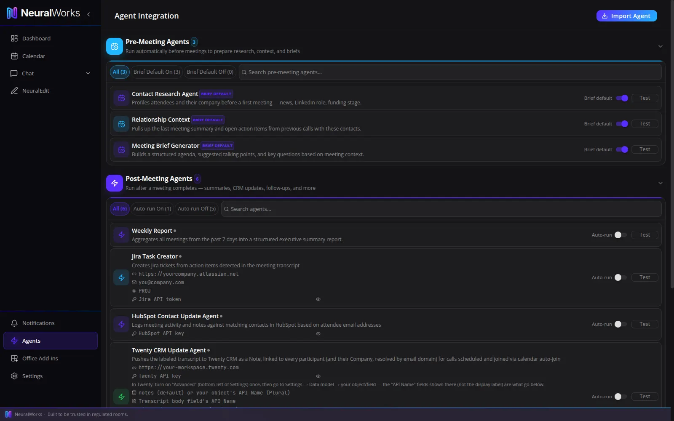The image size is (674, 421).
Task: Click the Chat bubble icon
Action: pyautogui.click(x=14, y=73)
